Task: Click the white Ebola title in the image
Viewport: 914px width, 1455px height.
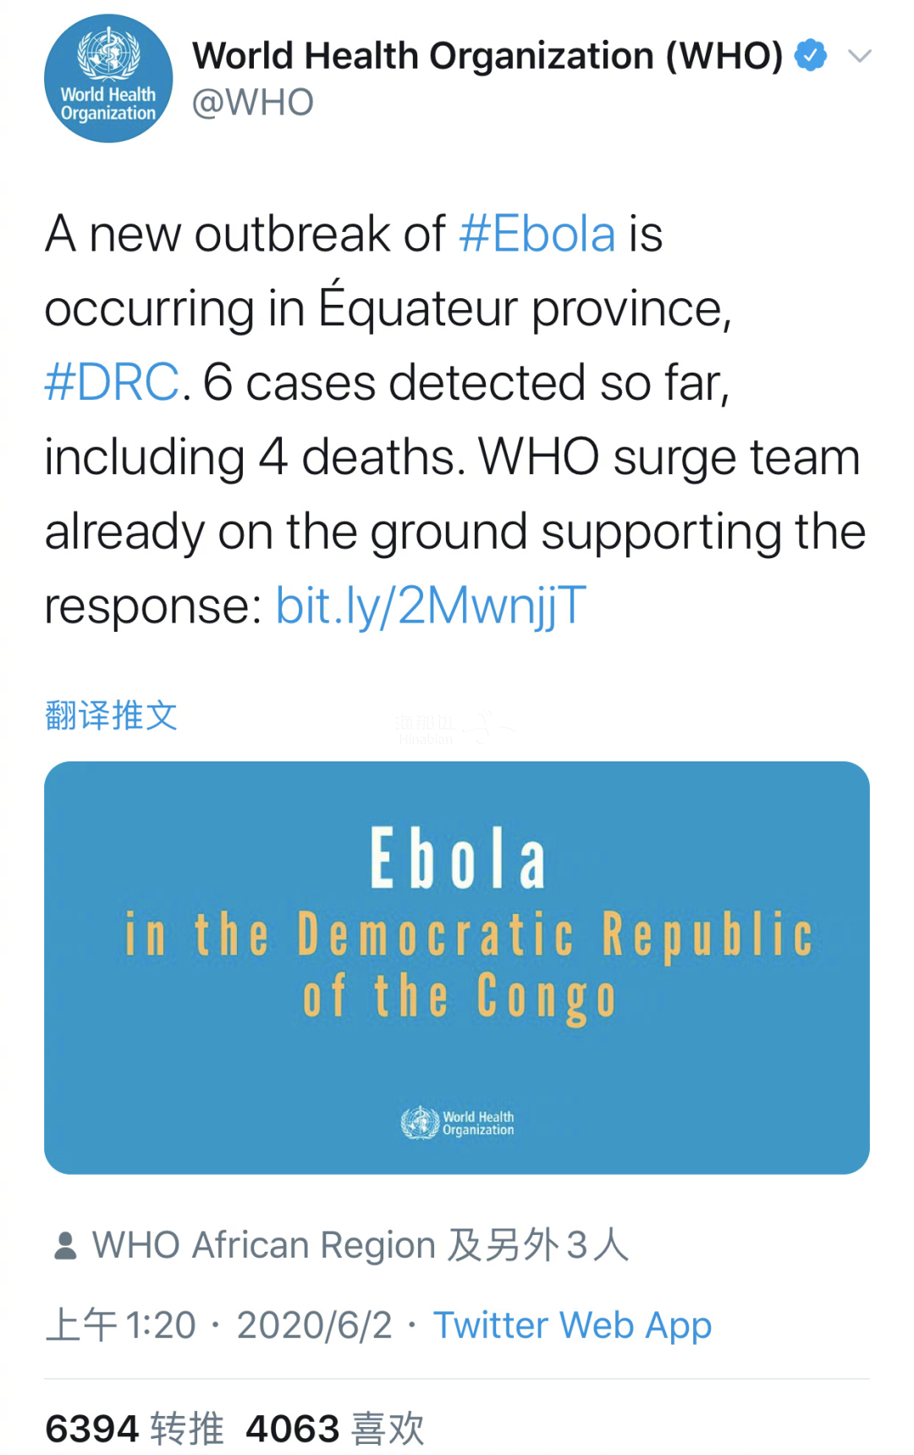Action: pyautogui.click(x=457, y=859)
